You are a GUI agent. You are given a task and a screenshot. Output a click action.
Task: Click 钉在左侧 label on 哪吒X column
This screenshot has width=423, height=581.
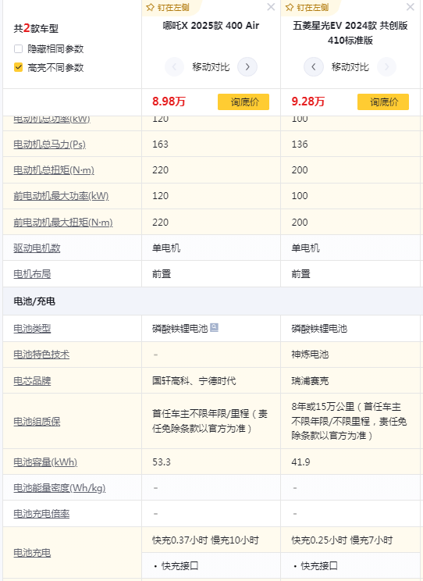pyautogui.click(x=173, y=7)
